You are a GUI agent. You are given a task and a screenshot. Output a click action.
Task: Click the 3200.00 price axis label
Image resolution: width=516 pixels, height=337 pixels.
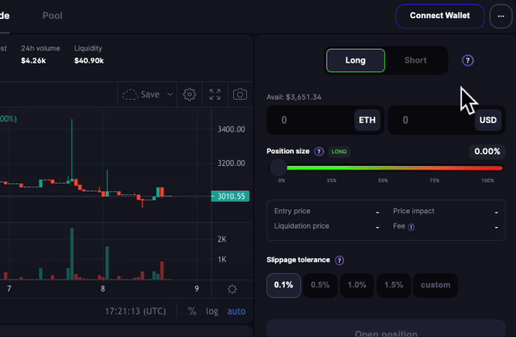(231, 163)
